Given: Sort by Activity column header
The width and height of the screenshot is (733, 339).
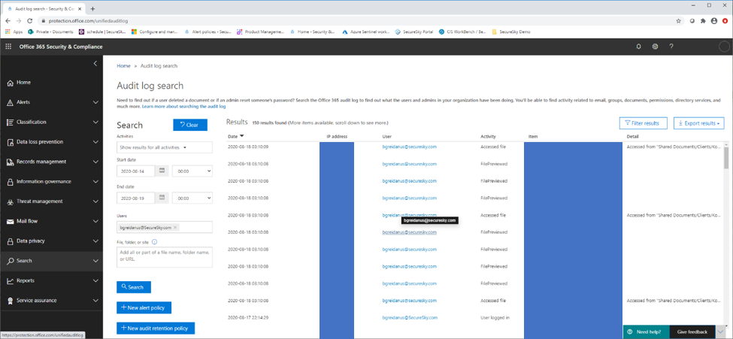Looking at the screenshot, I should (x=488, y=137).
